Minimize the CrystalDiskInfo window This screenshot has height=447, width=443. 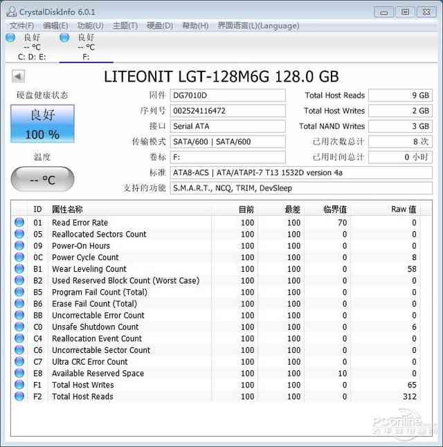coord(383,12)
